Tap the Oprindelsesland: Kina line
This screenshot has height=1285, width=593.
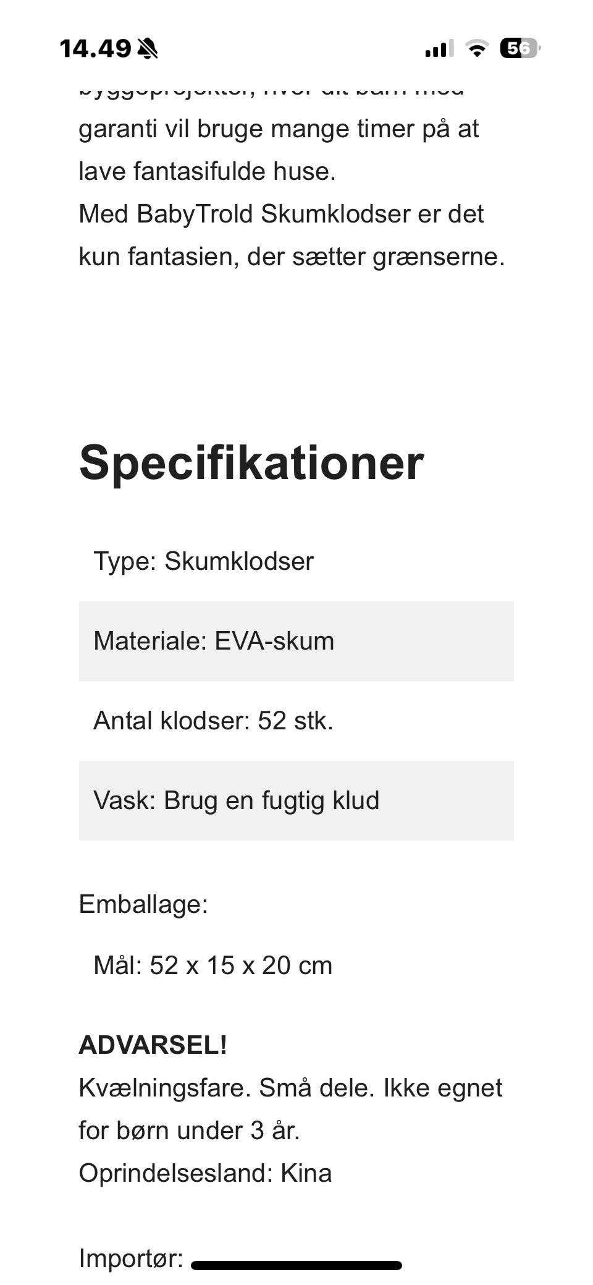click(x=205, y=1173)
